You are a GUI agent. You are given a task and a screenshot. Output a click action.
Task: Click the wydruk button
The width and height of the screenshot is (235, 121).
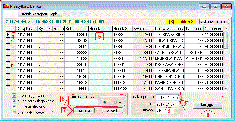(x=112, y=110)
